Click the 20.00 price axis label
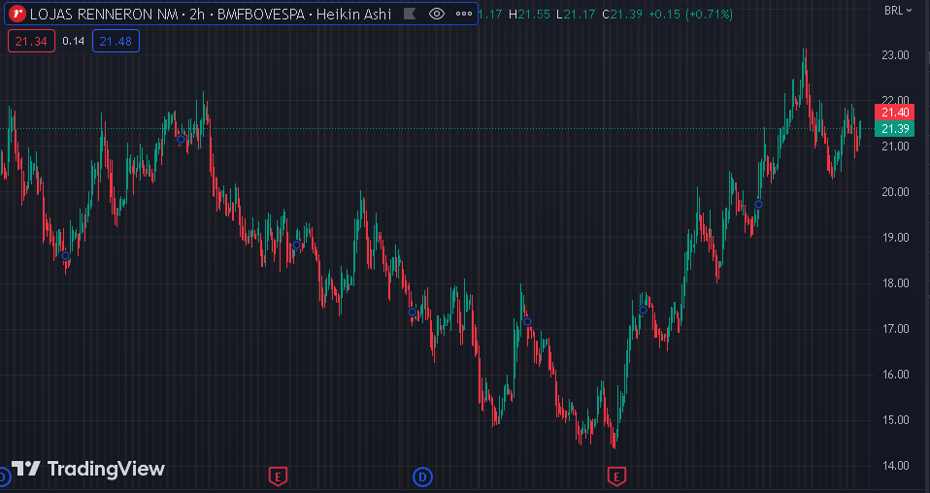 point(895,191)
